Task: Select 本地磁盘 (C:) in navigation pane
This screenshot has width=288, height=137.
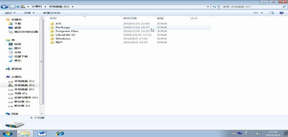Action: click(24, 81)
